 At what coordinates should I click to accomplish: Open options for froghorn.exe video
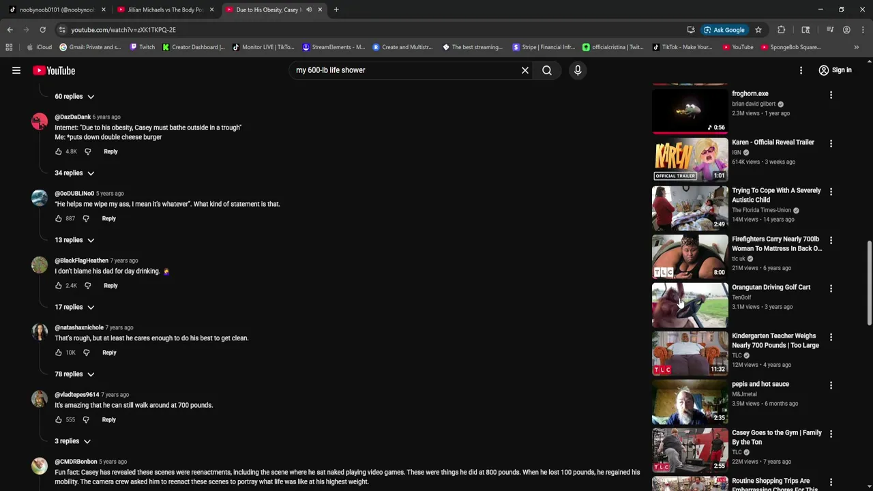831,95
